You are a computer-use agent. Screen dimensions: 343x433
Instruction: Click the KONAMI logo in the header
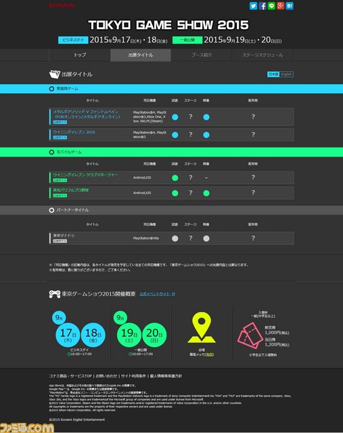(62, 5)
